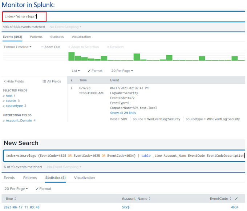
Task: Click the 2023-06-17 11:09:40 time cell
Action: 21,207
